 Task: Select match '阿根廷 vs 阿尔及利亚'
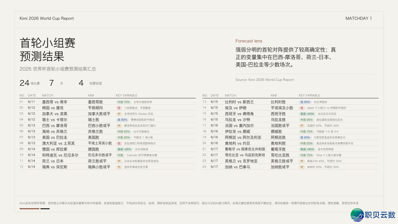243,137
